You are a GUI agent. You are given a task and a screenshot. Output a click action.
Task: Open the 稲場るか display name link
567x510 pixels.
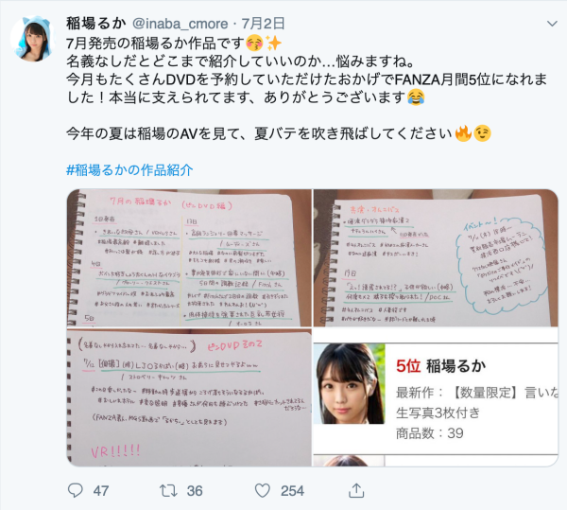(96, 24)
